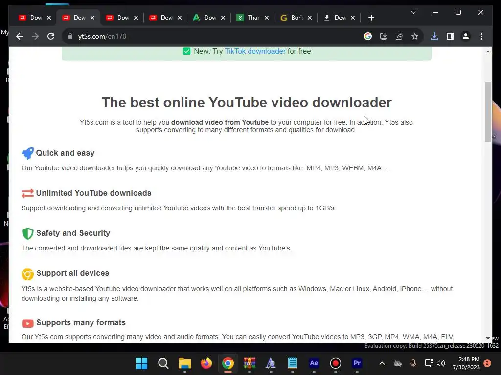Screen dimensions: 501x375
Task: Open the TikTok downloader link
Action: tap(255, 51)
